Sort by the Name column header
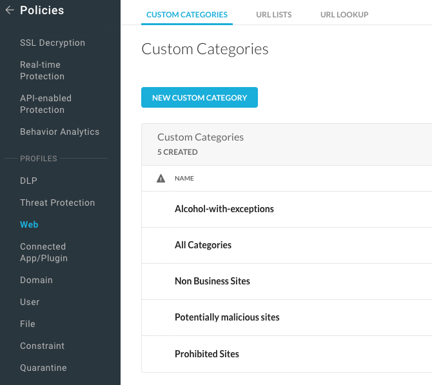 click(184, 179)
